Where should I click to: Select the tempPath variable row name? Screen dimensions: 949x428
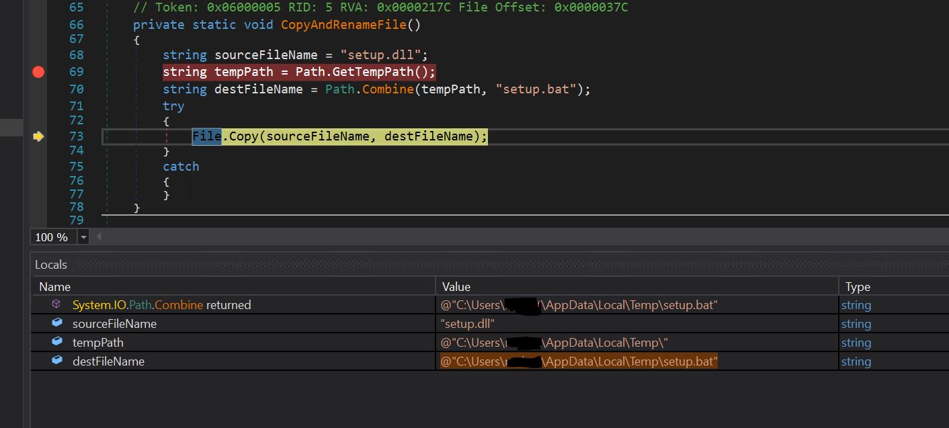98,343
